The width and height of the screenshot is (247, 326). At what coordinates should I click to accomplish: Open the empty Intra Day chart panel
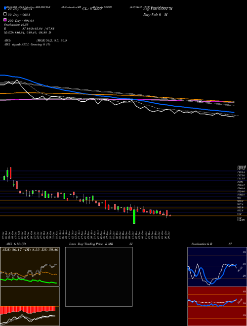[x=99, y=277]
